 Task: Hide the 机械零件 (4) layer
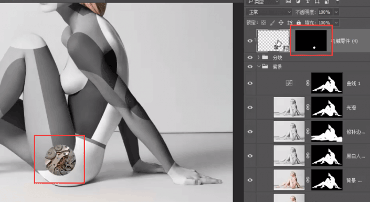(250, 41)
